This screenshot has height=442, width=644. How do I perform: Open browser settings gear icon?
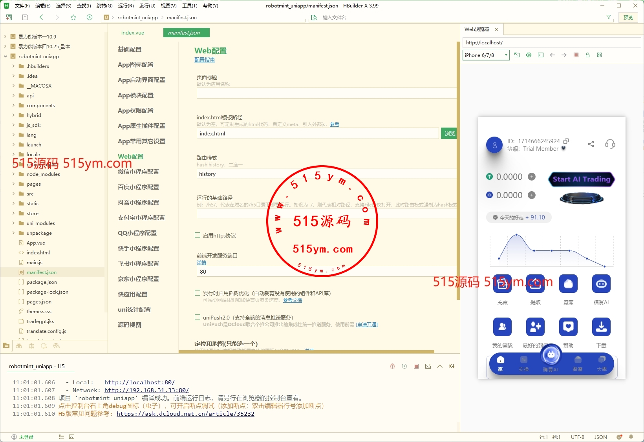point(529,55)
